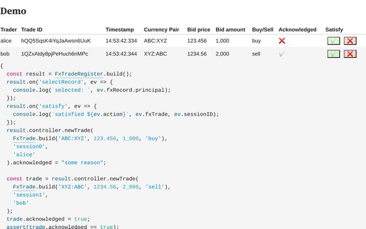Click the buy cell in alice row
The width and height of the screenshot is (366, 229).
(256, 41)
